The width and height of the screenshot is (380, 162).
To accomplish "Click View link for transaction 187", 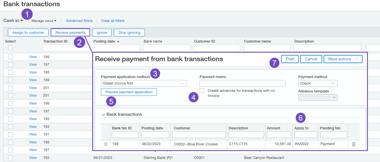I will 33,150.
